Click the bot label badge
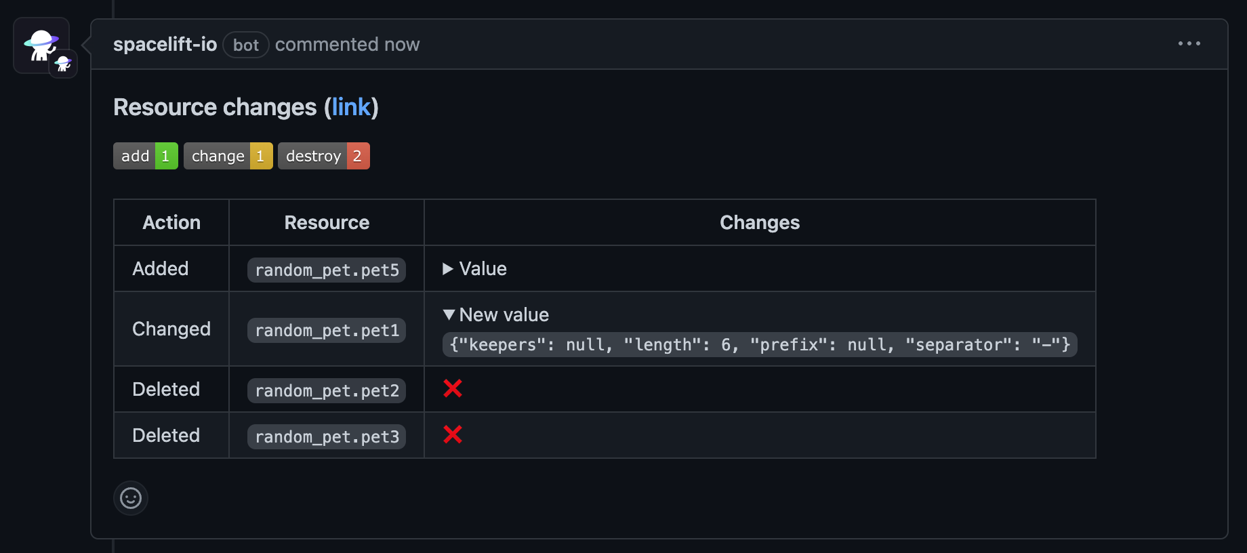1247x553 pixels. click(246, 45)
